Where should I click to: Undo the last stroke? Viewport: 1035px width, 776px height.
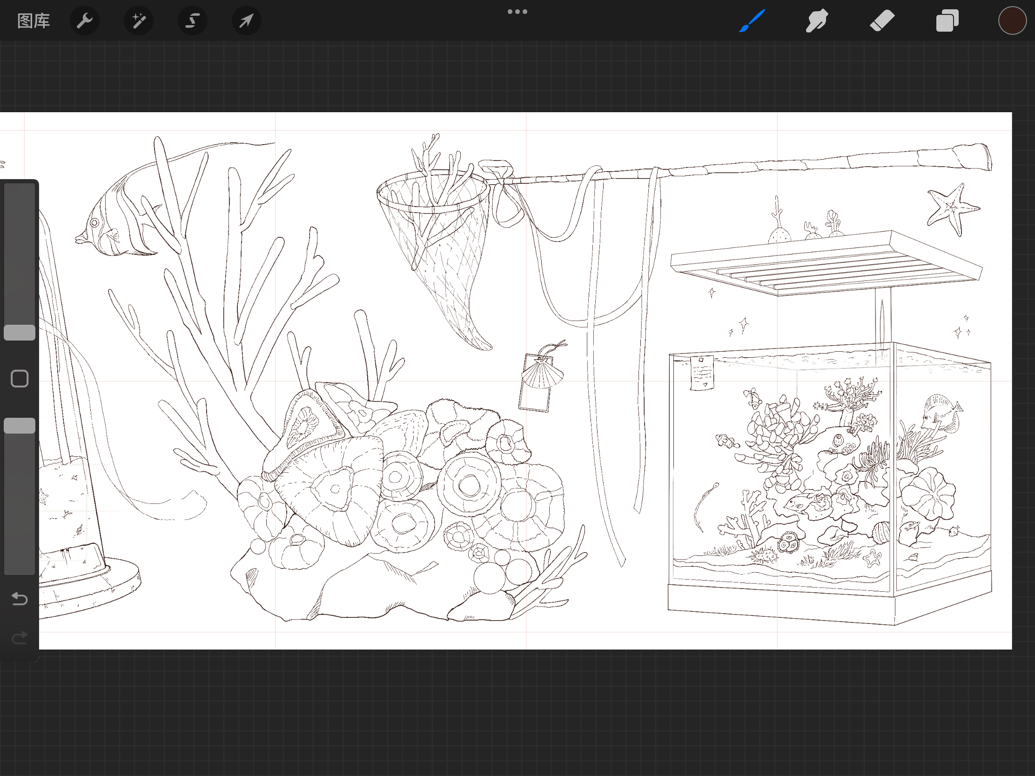click(20, 599)
